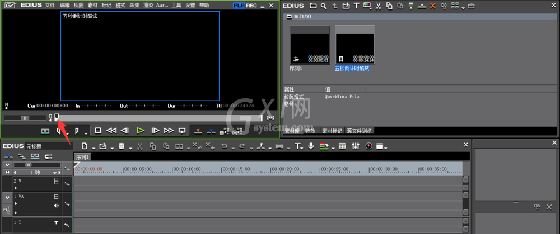Toggle loop playback in player
560x234 pixels.
(182, 131)
